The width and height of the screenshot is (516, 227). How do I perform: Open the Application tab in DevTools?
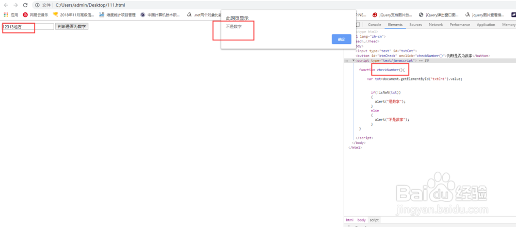click(x=486, y=25)
